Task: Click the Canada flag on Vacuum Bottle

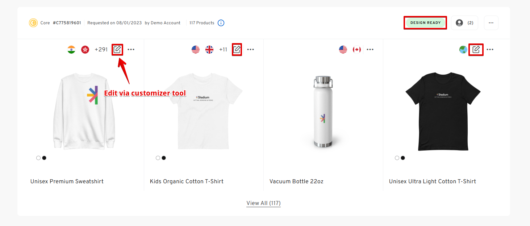Action: point(357,50)
